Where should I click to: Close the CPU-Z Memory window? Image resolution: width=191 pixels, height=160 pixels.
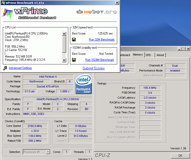pyautogui.click(x=188, y=49)
